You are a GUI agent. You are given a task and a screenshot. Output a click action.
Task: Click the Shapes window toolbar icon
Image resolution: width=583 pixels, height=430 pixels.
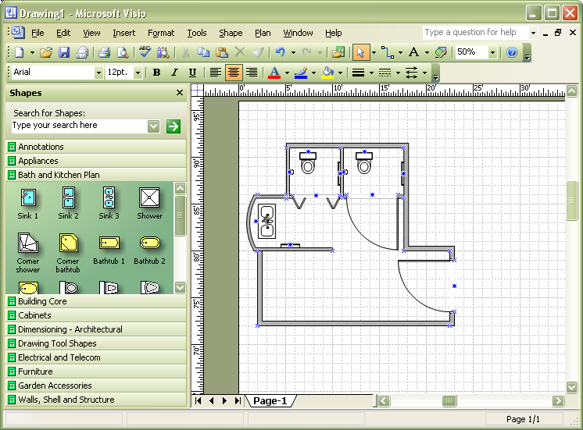(338, 52)
